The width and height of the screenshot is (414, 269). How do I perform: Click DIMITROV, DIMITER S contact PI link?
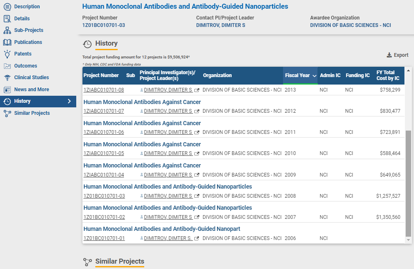(220, 25)
